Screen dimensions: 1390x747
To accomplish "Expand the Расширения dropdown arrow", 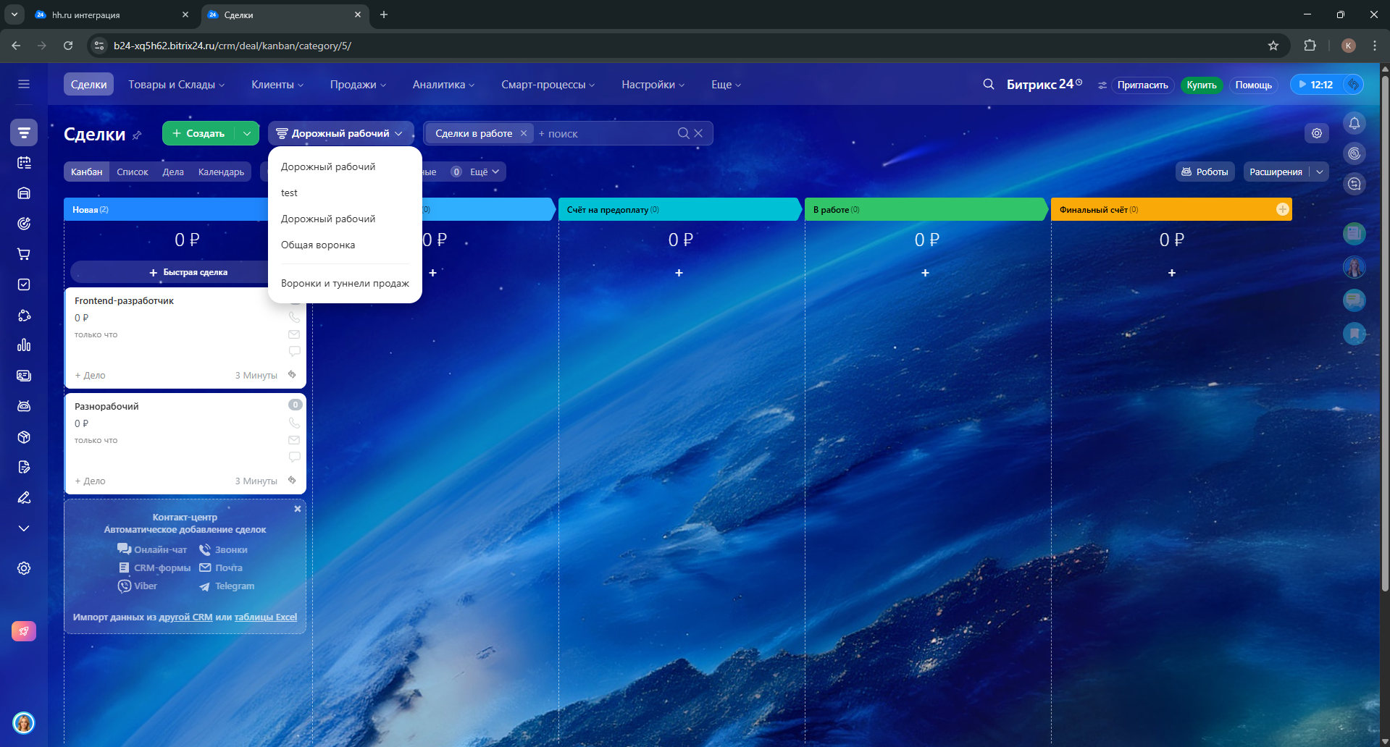I will 1319,172.
